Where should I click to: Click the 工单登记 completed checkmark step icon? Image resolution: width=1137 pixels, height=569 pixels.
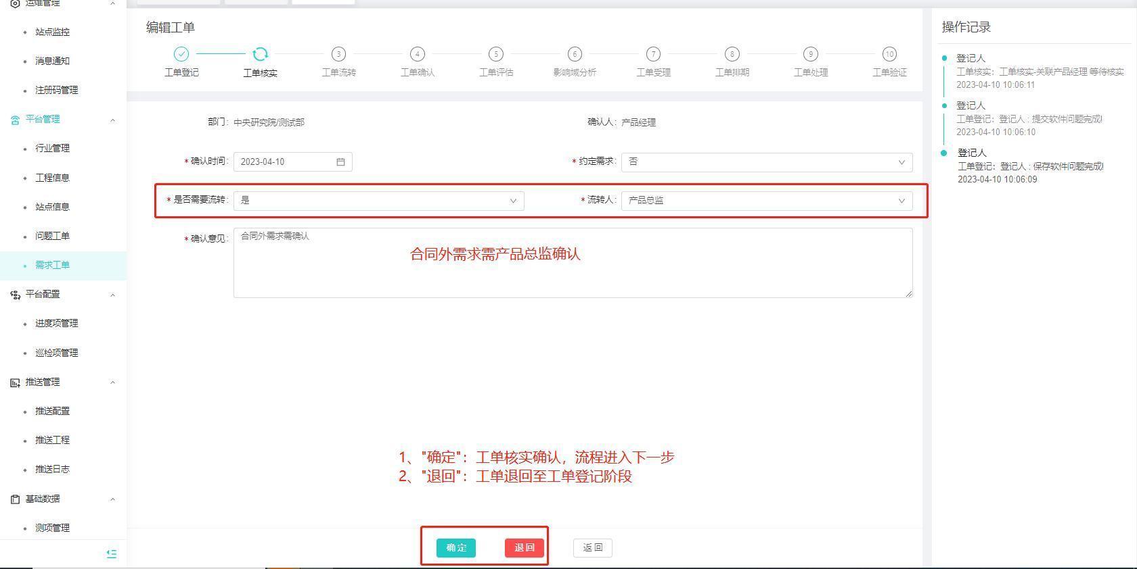[181, 54]
